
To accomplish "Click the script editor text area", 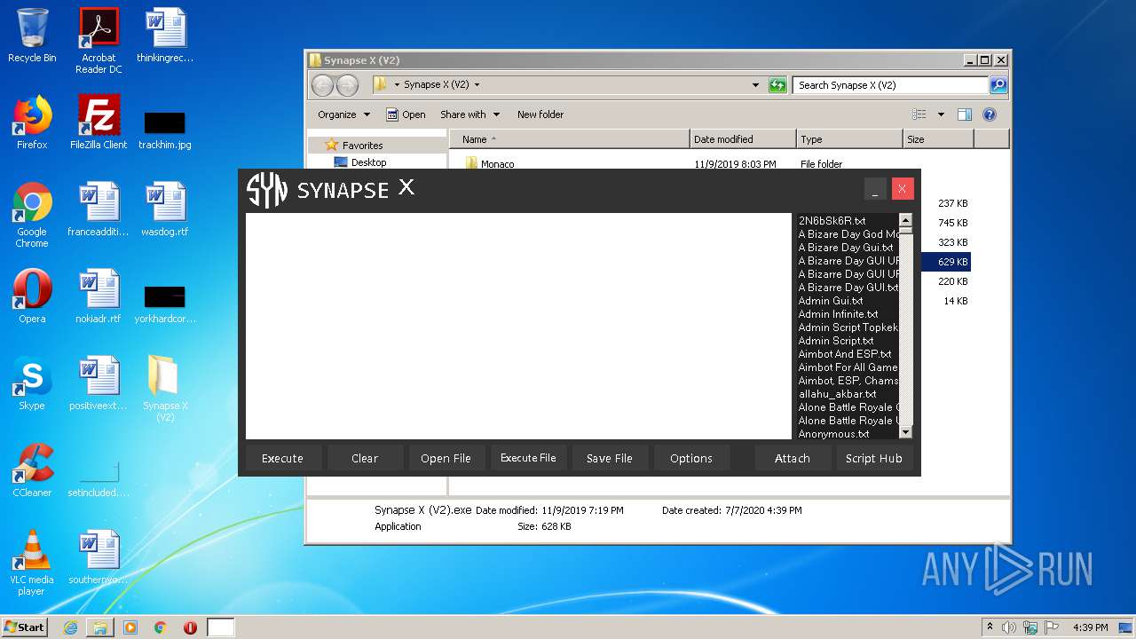I will coord(518,326).
